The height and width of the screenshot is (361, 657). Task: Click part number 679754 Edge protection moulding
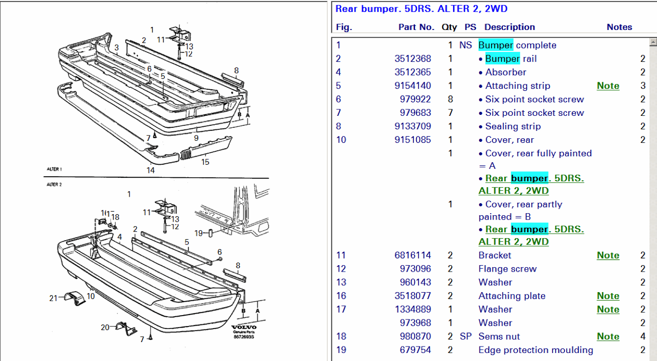click(x=415, y=350)
